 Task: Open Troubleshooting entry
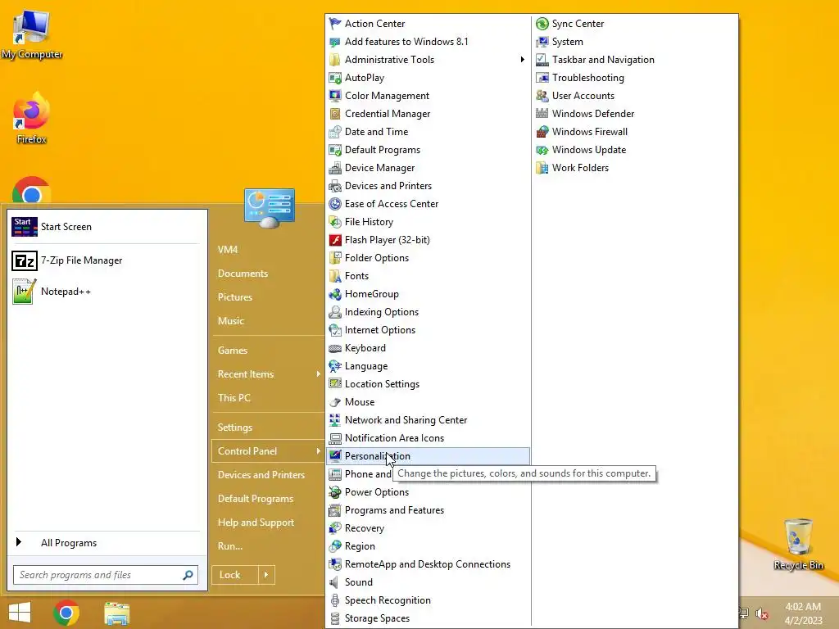click(x=635, y=78)
